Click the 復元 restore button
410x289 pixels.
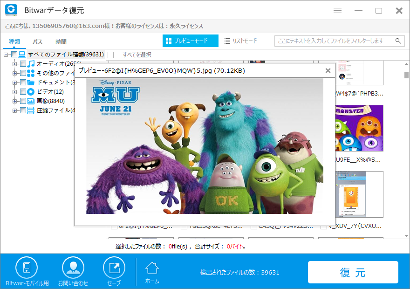(x=353, y=272)
